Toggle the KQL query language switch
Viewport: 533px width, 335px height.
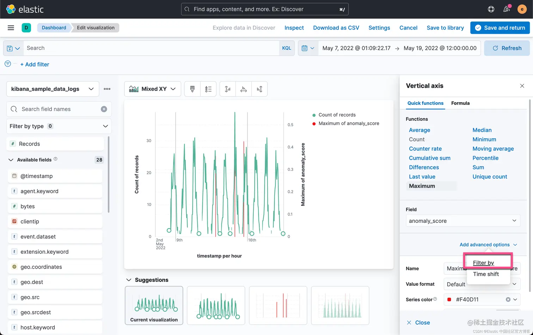click(287, 48)
